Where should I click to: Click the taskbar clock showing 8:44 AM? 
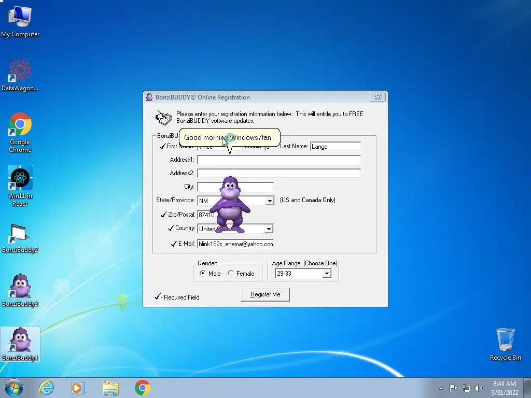pos(505,388)
